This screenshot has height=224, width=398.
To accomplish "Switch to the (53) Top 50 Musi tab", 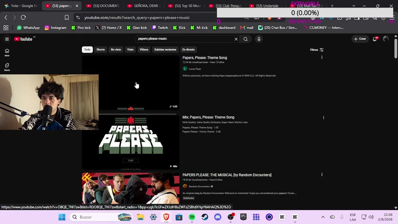I will pyautogui.click(x=185, y=6).
